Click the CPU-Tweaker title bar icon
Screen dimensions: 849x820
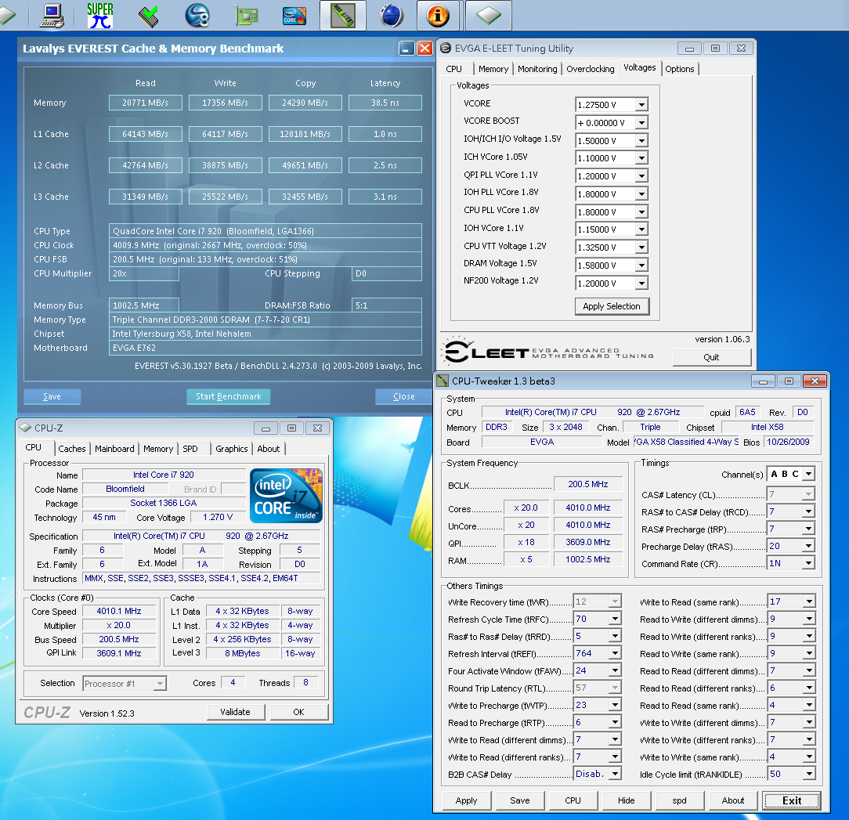(443, 381)
